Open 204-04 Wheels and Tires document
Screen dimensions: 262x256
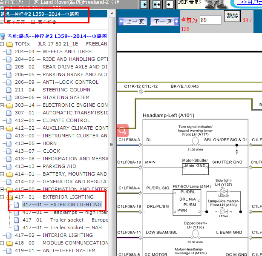(53, 51)
